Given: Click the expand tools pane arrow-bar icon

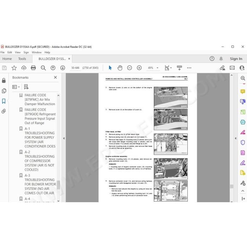Looking at the screenshot, I should [243, 199].
